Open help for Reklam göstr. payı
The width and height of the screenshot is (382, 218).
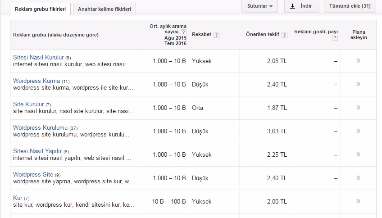(x=335, y=37)
